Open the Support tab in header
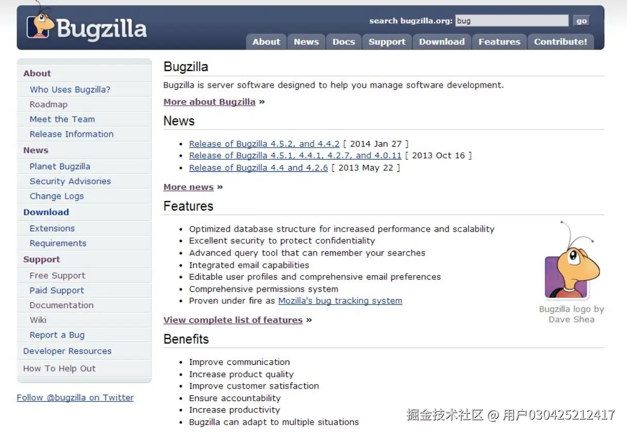 (x=387, y=42)
